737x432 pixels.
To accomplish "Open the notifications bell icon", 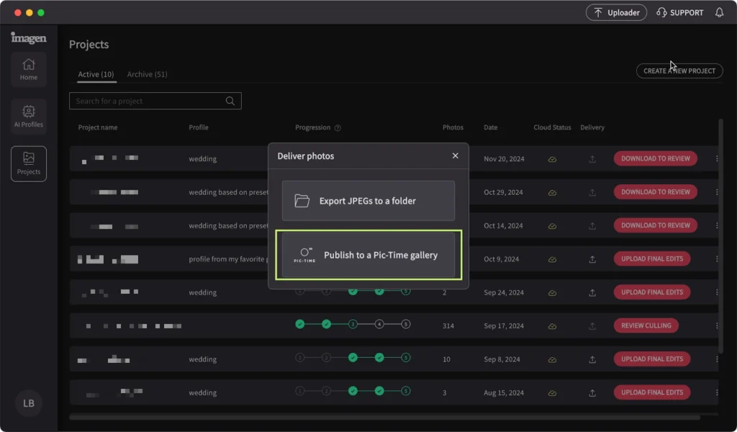I will pyautogui.click(x=719, y=13).
